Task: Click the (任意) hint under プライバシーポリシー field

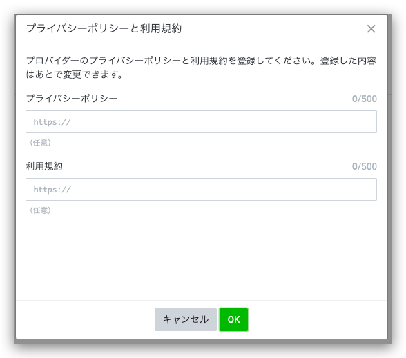Action: click(x=40, y=143)
